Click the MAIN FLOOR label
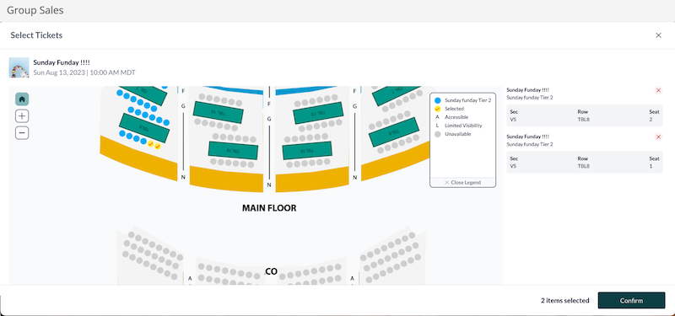The width and height of the screenshot is (675, 316). click(269, 208)
